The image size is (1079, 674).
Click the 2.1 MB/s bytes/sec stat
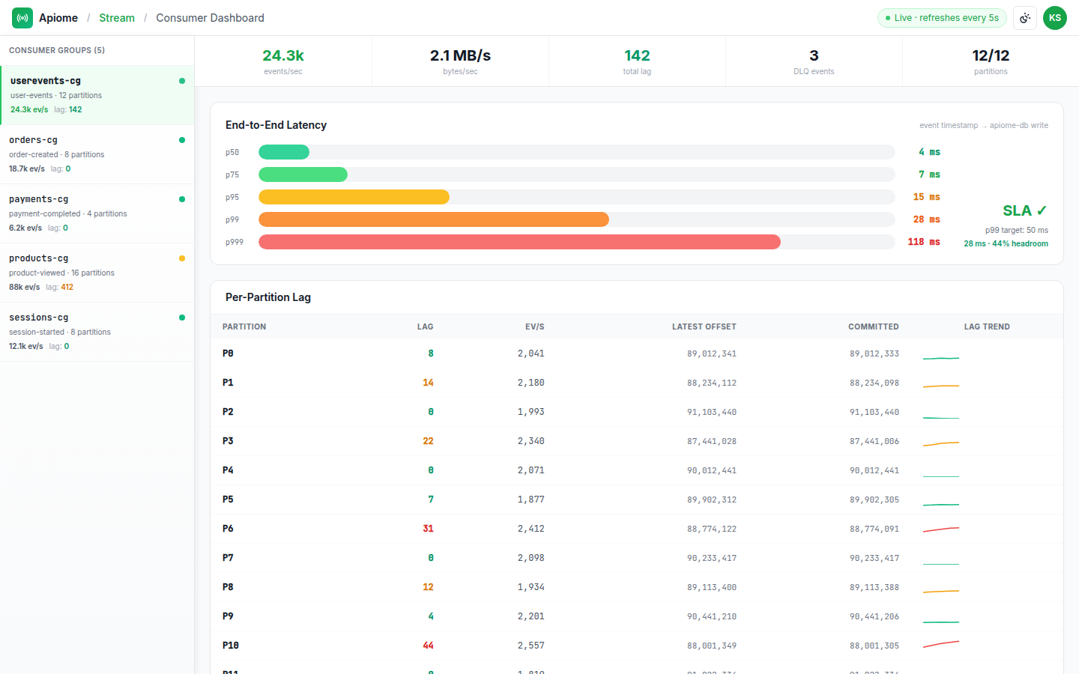[x=460, y=61]
